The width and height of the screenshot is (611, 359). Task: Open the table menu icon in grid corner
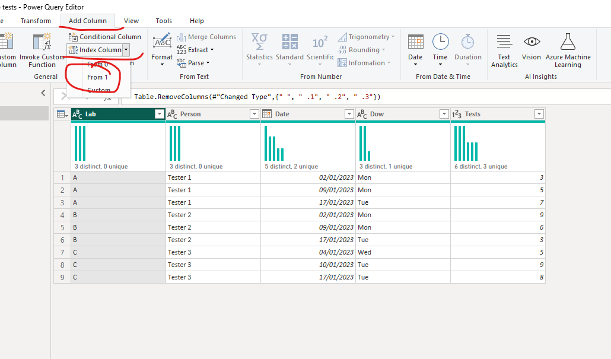pyautogui.click(x=62, y=114)
